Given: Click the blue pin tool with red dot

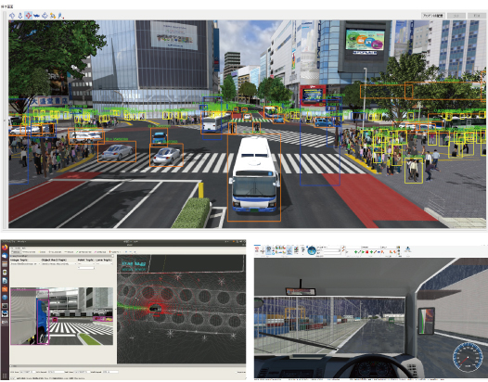Looking at the screenshot, I should (60, 16).
